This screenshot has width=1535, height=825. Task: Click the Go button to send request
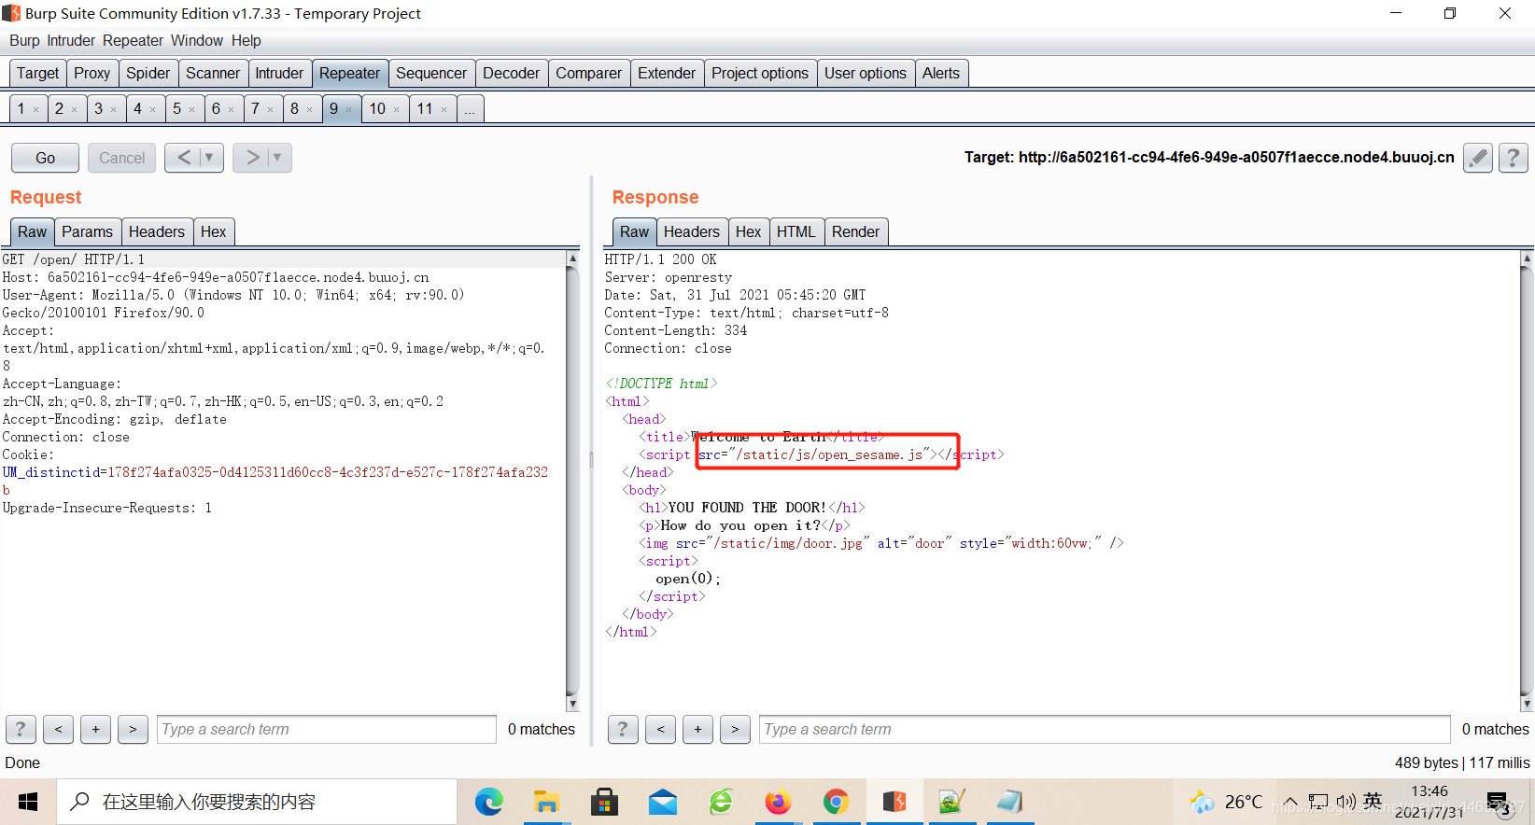[45, 158]
